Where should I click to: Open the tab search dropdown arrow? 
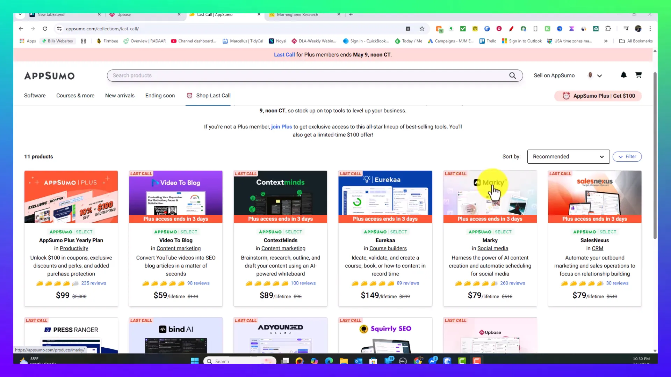[20, 15]
